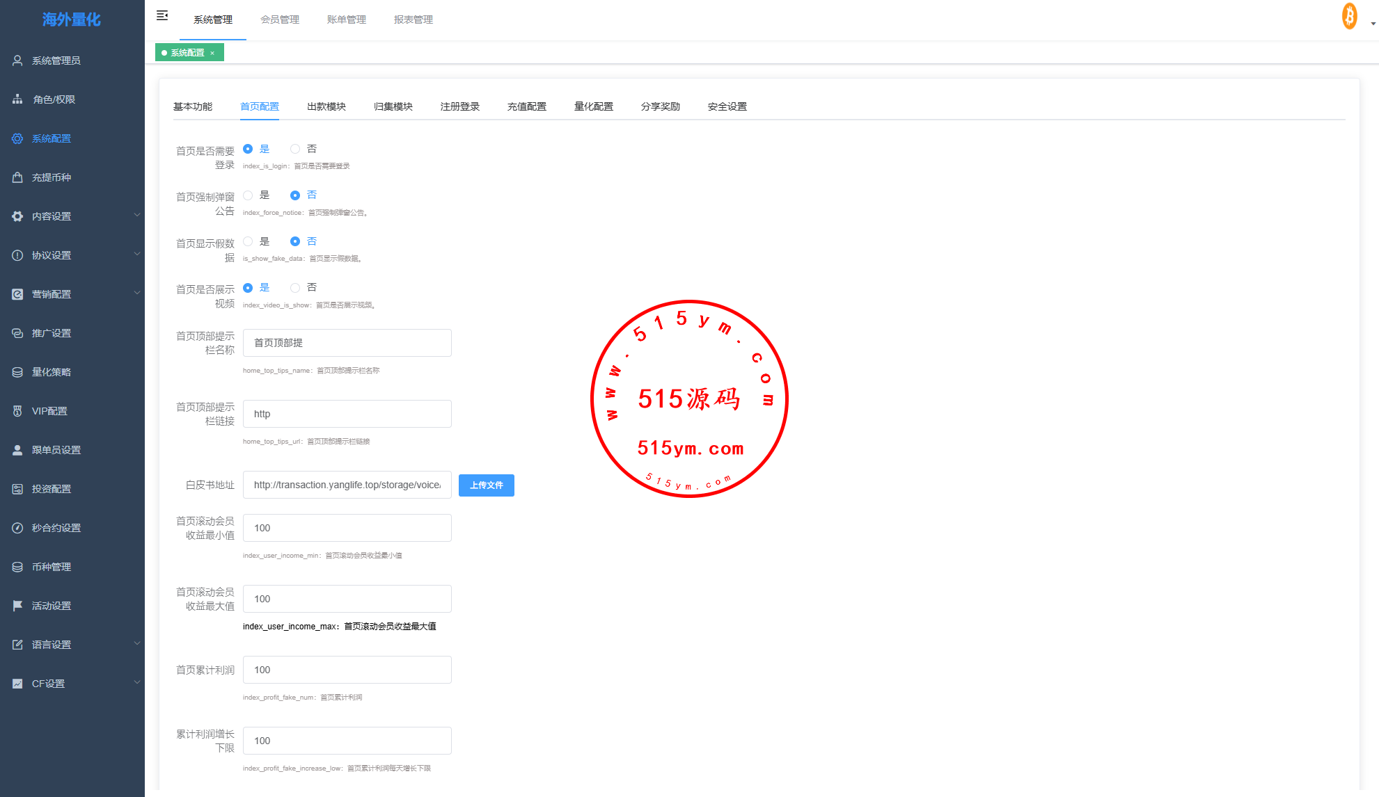Open the 会员管理 top menu
The height and width of the screenshot is (797, 1379).
pos(280,19)
